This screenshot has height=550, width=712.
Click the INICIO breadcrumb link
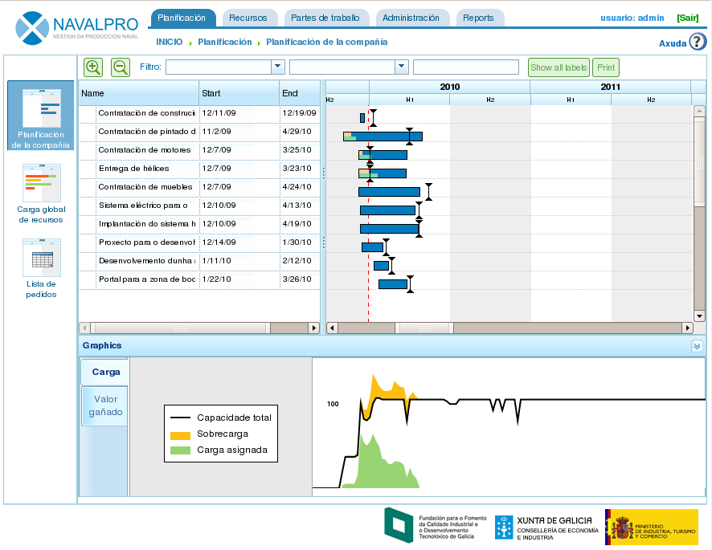click(169, 42)
